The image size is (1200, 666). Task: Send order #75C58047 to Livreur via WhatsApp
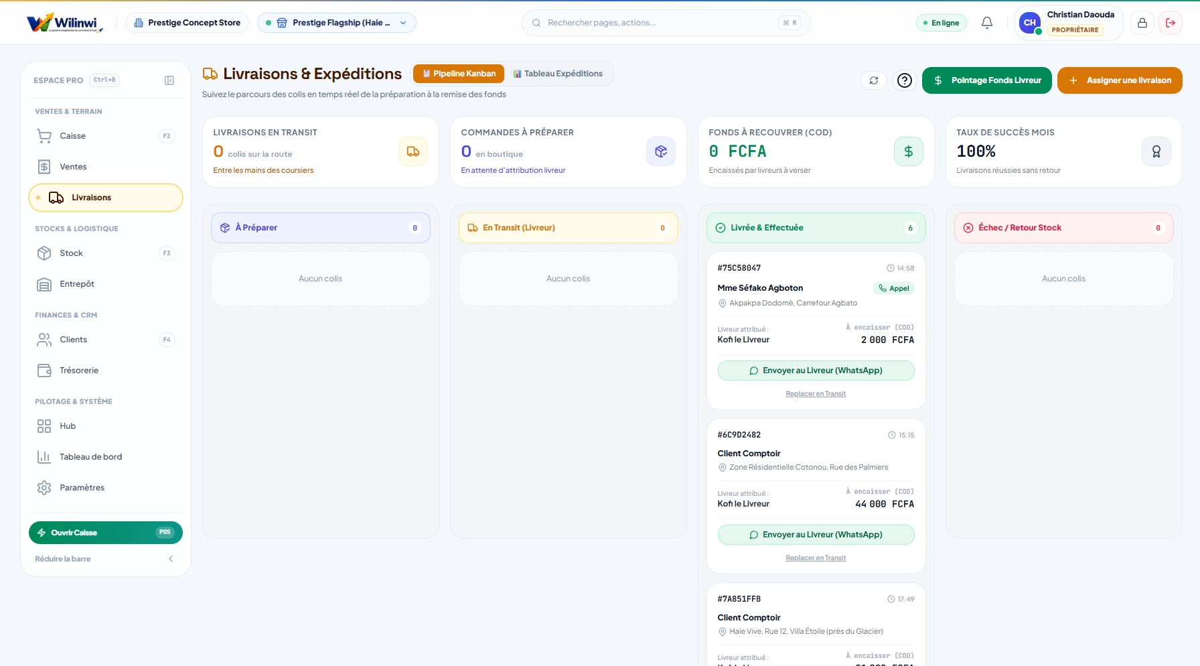[816, 371]
